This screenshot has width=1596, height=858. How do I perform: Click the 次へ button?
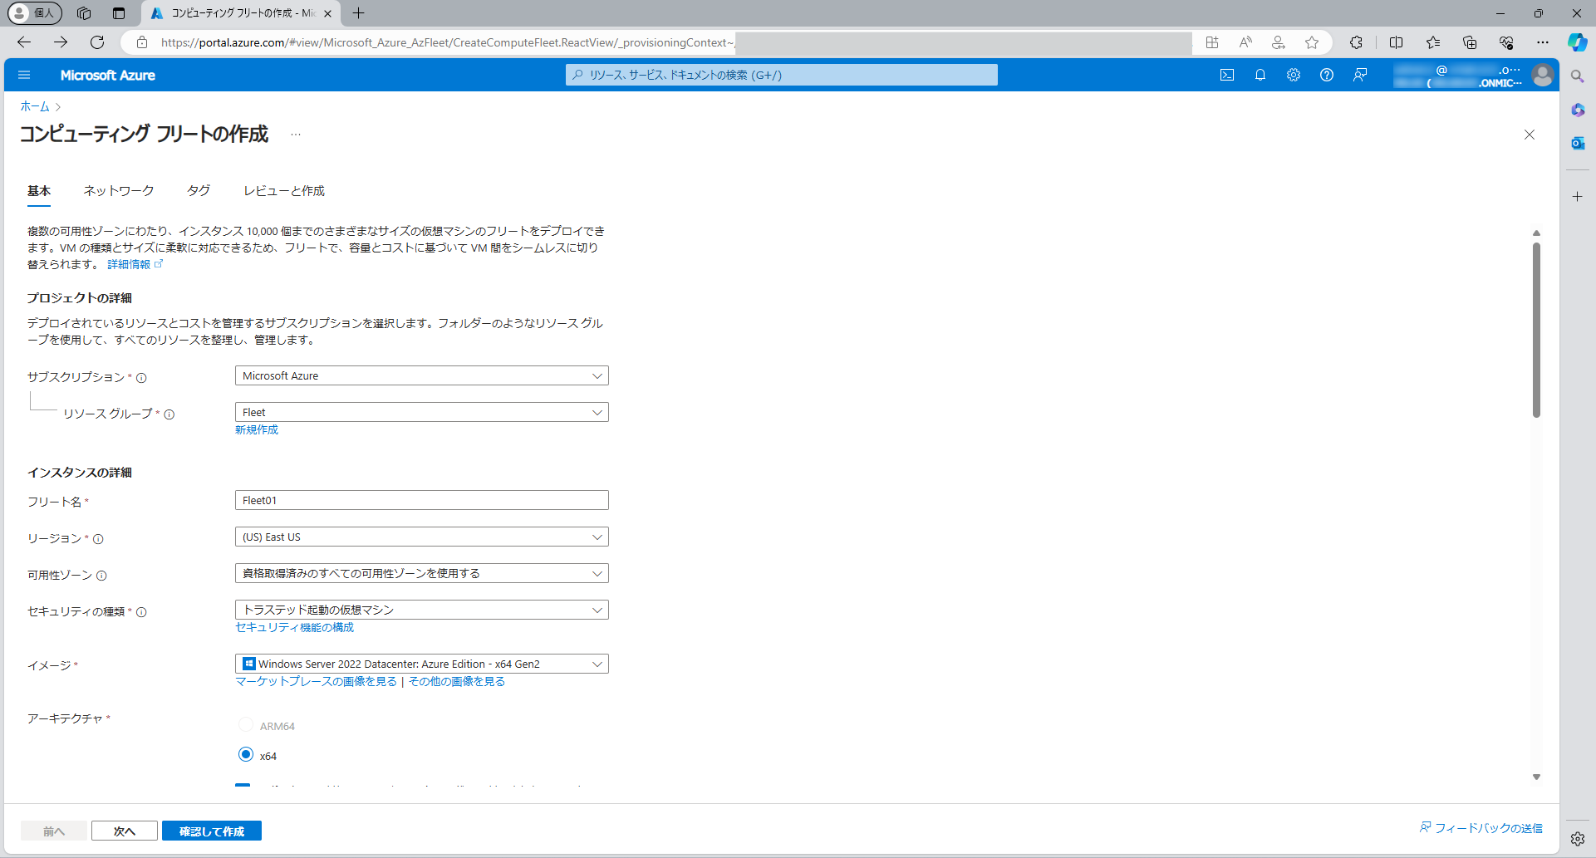tap(125, 831)
